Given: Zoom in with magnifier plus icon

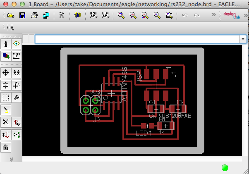Looking at the screenshot, I should pos(133,15).
